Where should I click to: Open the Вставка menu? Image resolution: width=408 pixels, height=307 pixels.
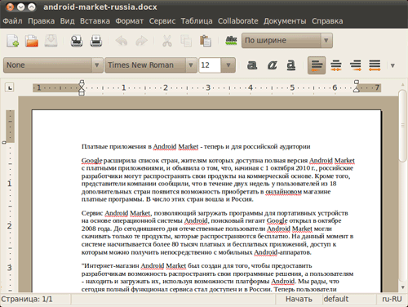point(95,21)
